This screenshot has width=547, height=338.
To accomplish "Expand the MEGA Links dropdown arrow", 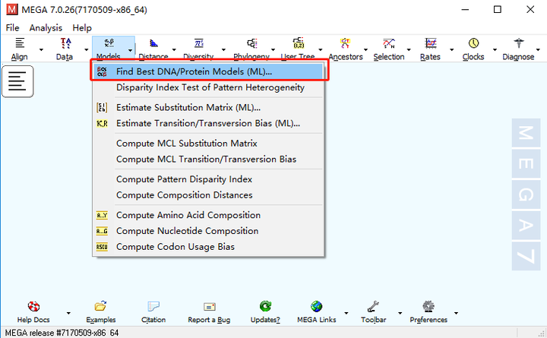I will click(x=346, y=313).
